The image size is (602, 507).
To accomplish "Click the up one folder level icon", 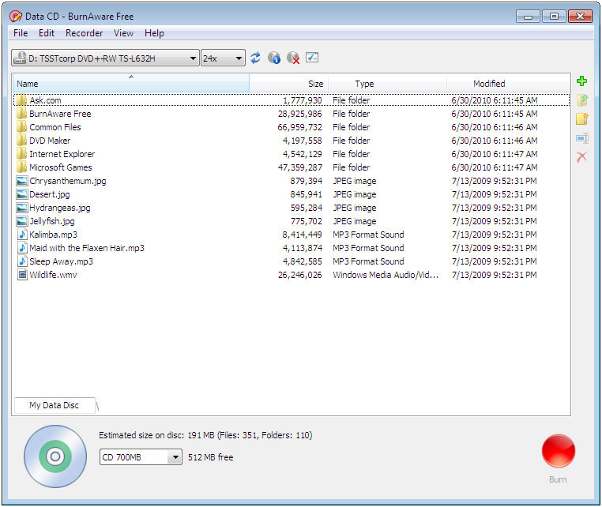I will pyautogui.click(x=581, y=100).
